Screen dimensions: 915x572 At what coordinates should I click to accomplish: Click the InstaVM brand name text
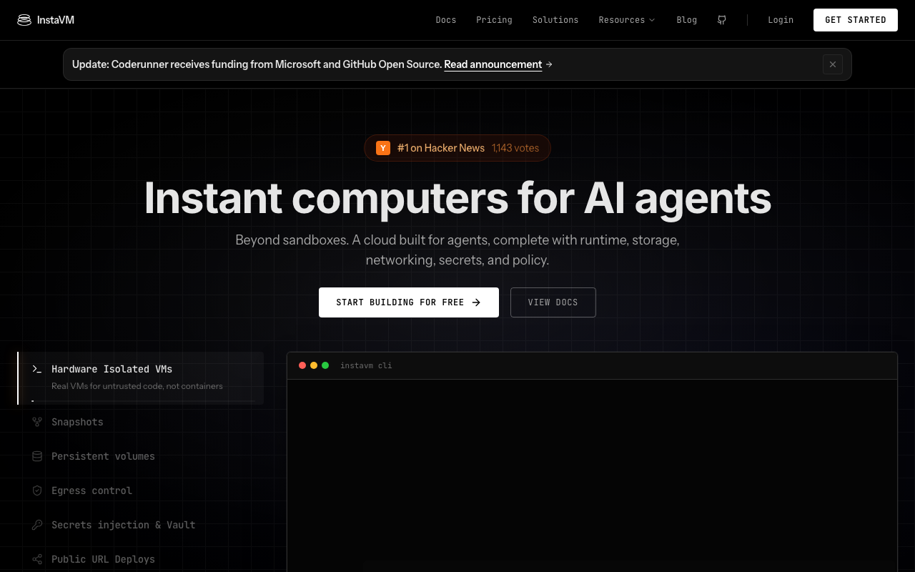pyautogui.click(x=56, y=20)
